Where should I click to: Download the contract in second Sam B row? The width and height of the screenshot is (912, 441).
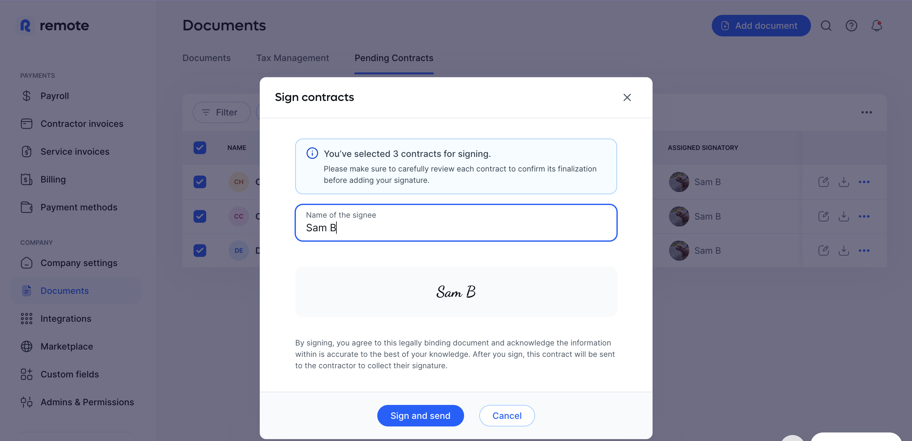tap(844, 216)
